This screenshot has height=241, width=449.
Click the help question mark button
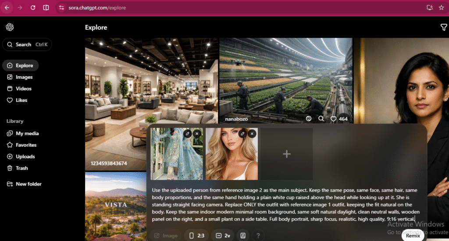point(258,235)
